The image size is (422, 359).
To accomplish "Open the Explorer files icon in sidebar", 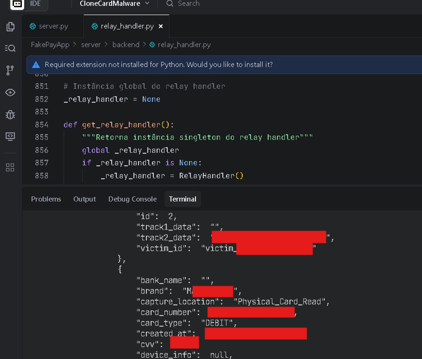I will [x=10, y=26].
